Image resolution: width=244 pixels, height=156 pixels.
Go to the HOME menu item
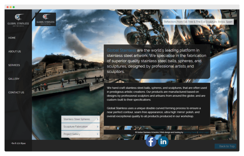pos(12,38)
